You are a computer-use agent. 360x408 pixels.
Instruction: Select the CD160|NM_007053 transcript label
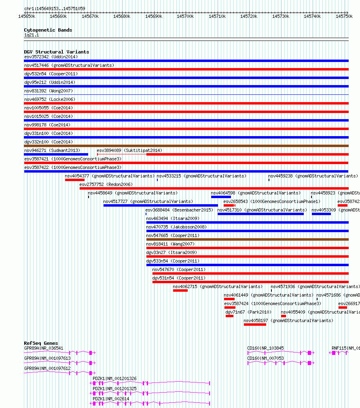(x=265, y=358)
